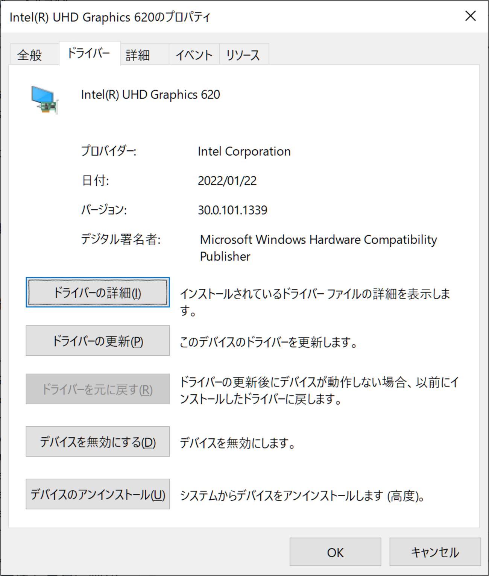The image size is (489, 576).
Task: Switch to the 全般 tab
Action: pos(34,55)
